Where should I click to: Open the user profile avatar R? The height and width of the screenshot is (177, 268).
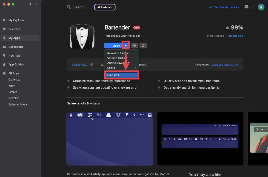(261, 7)
